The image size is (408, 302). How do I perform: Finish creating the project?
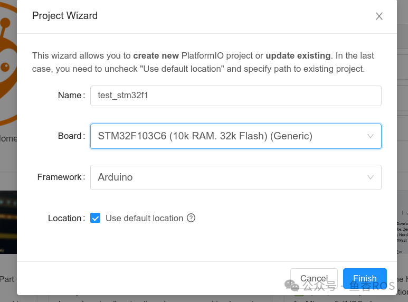tap(365, 278)
